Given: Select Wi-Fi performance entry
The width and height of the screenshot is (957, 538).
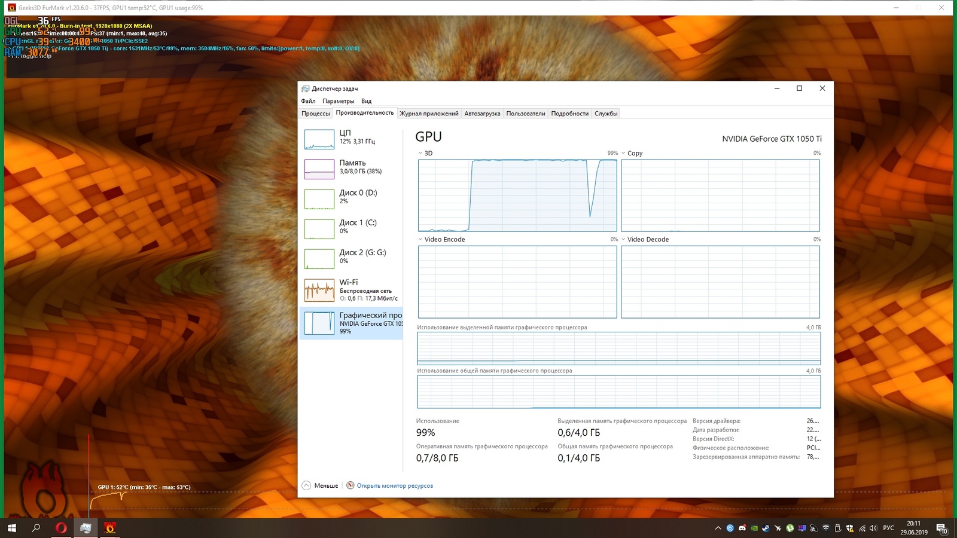Looking at the screenshot, I should coord(351,290).
